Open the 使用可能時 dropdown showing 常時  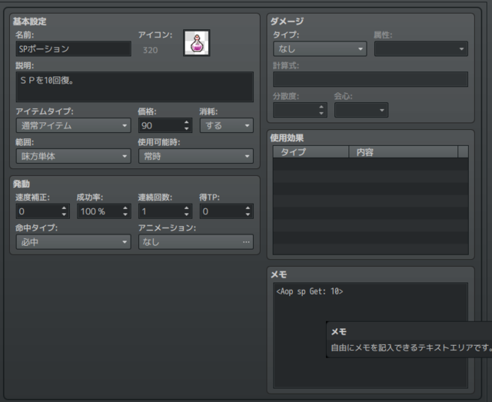(196, 156)
